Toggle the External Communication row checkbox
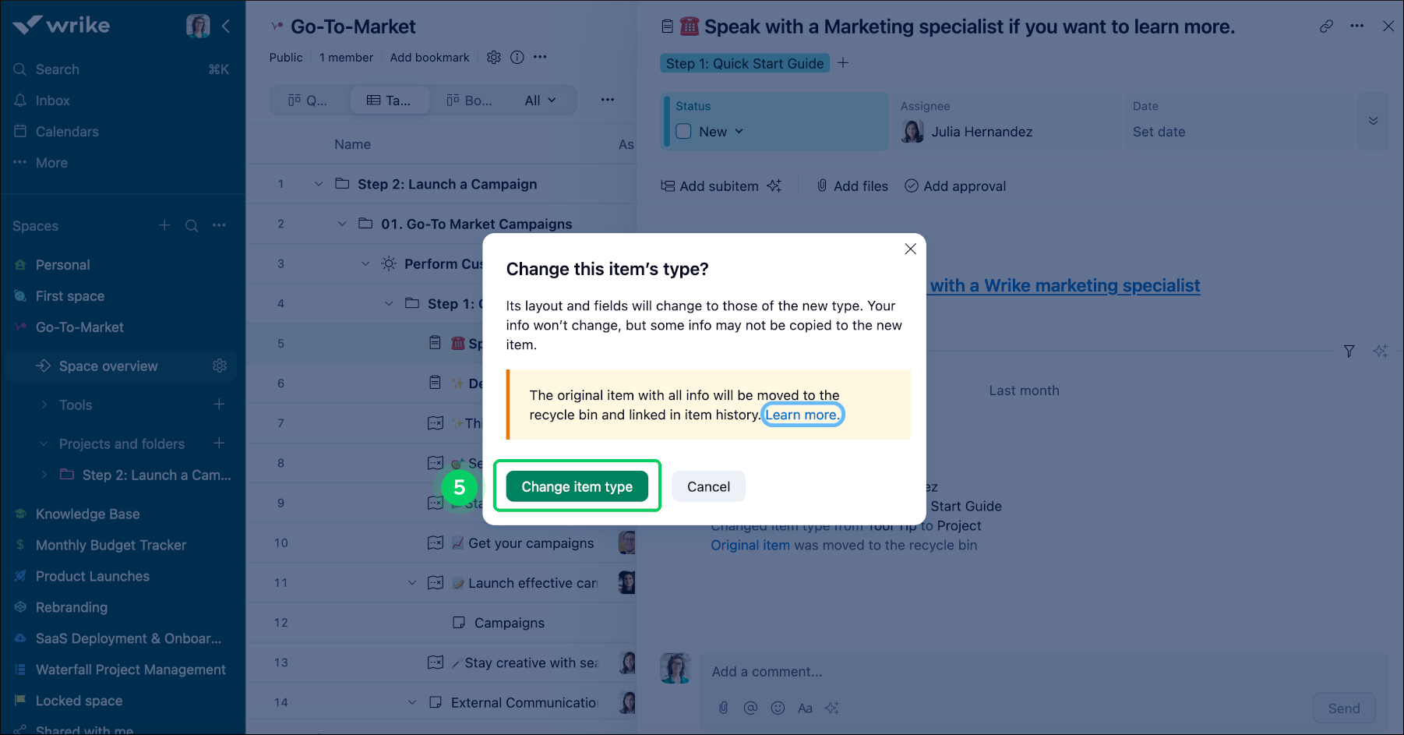This screenshot has width=1404, height=735. [436, 702]
